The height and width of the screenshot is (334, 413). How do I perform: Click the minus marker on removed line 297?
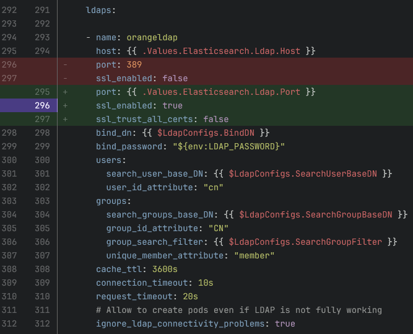65,78
